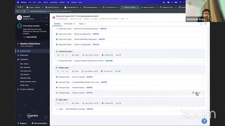225x126 pixels.
Task: Click the Cypress logo in sidebar
Action: click(32, 115)
